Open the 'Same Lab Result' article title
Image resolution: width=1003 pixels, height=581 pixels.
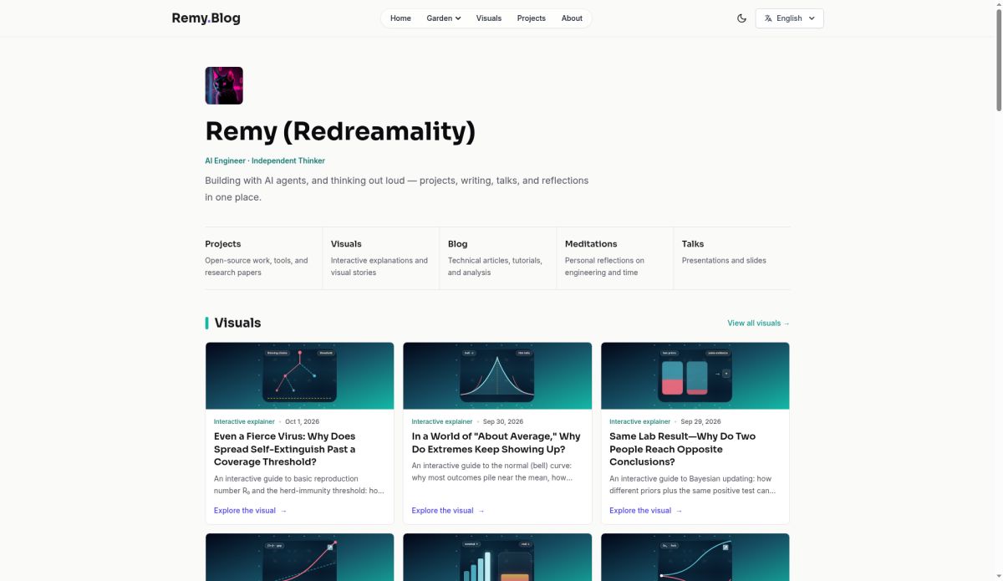click(x=682, y=449)
